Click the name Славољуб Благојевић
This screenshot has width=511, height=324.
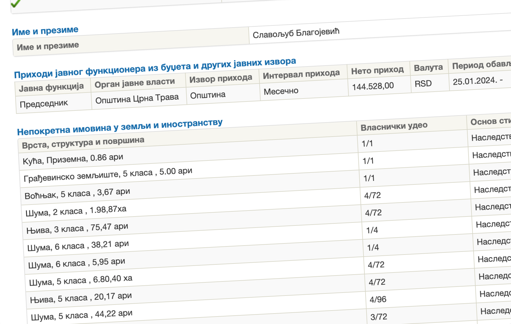coord(296,33)
